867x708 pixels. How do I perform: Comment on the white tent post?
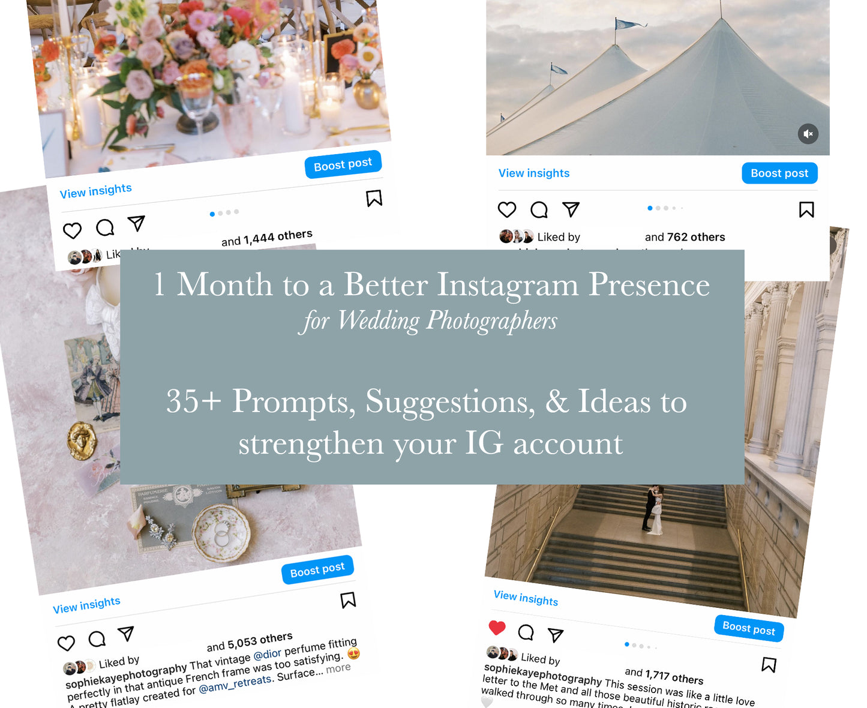(539, 209)
